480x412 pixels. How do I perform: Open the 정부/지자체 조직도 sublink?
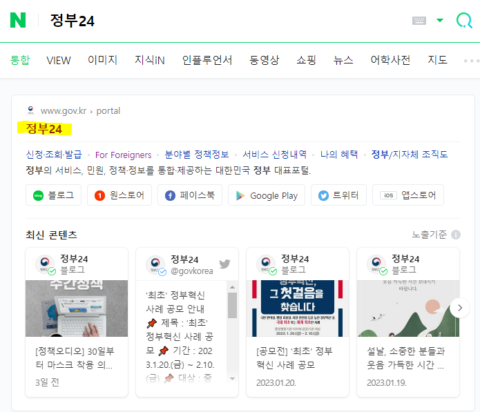(x=410, y=155)
